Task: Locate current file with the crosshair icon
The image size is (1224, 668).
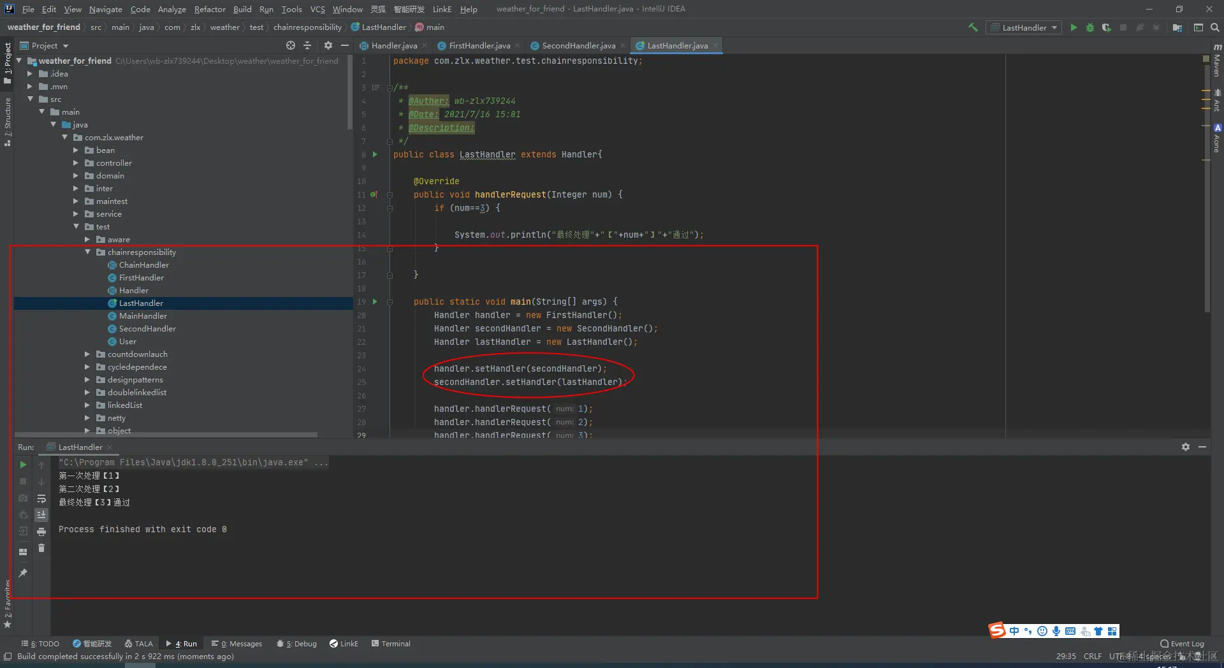Action: [291, 45]
